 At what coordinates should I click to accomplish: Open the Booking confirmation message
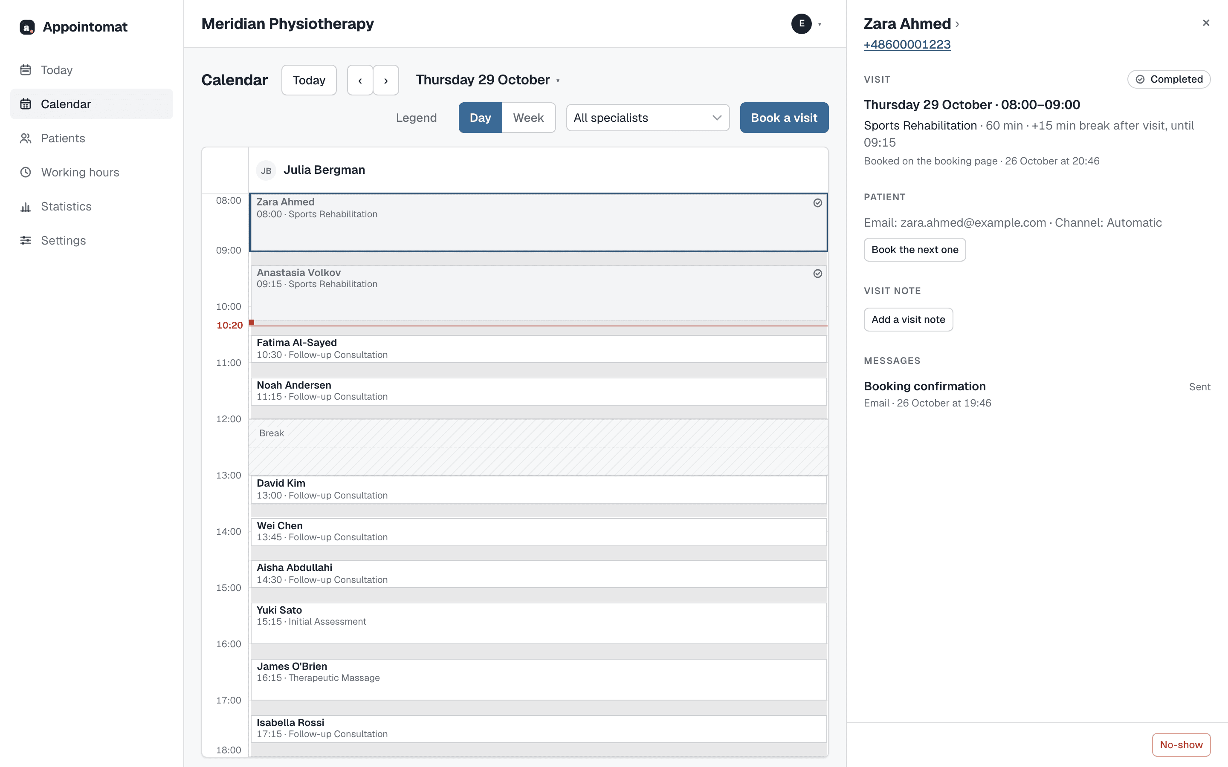point(1037,394)
